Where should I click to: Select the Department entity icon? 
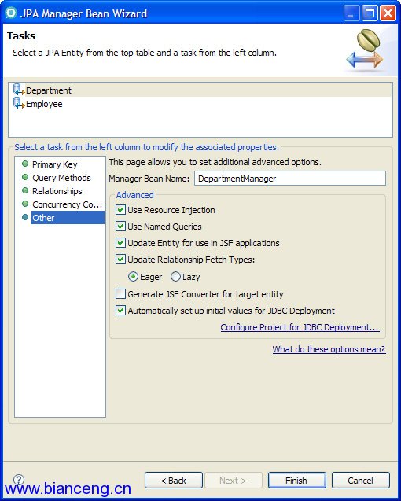pyautogui.click(x=19, y=90)
